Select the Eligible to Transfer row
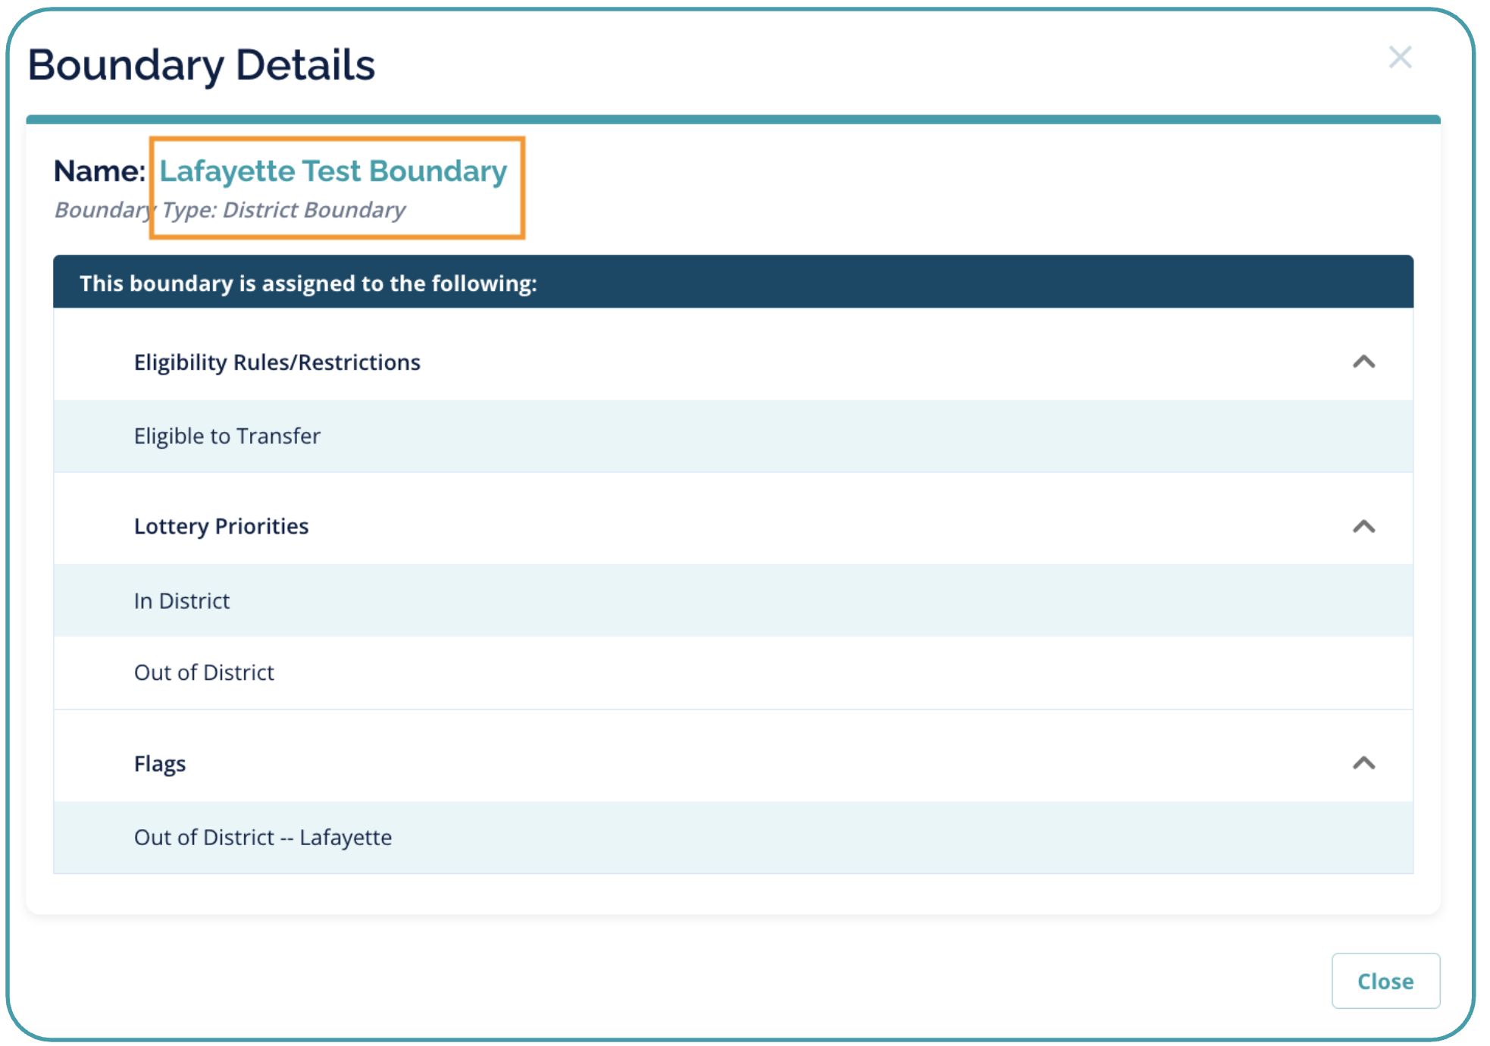The height and width of the screenshot is (1046, 1490). click(227, 437)
